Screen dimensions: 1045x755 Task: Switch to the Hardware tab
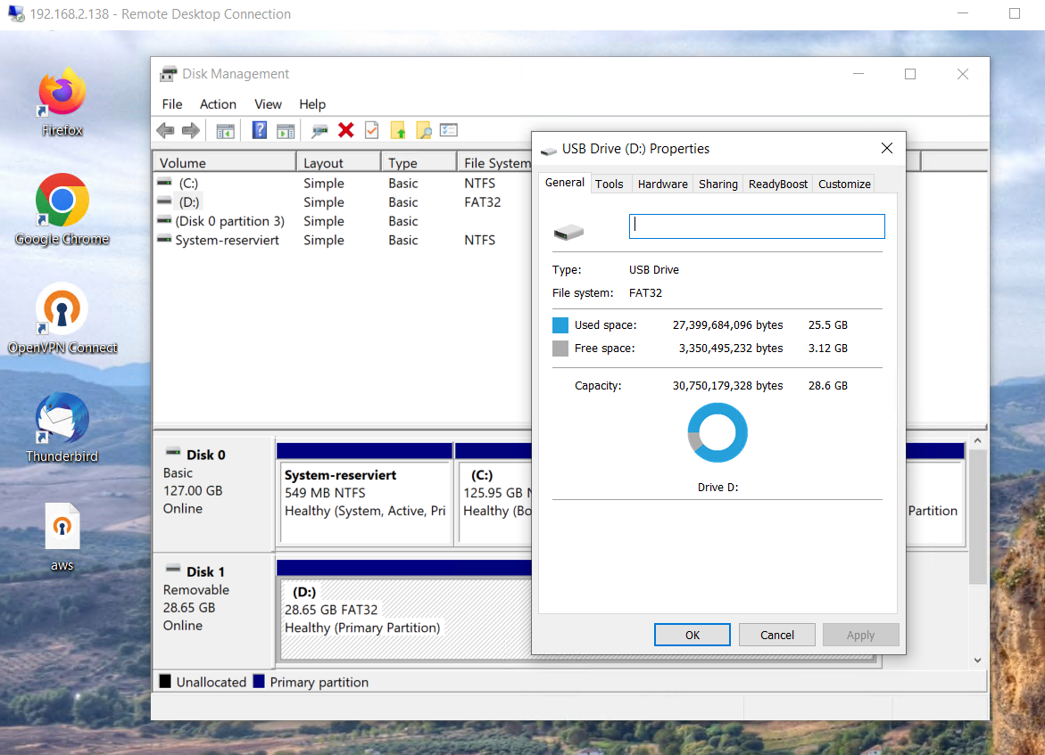tap(662, 184)
